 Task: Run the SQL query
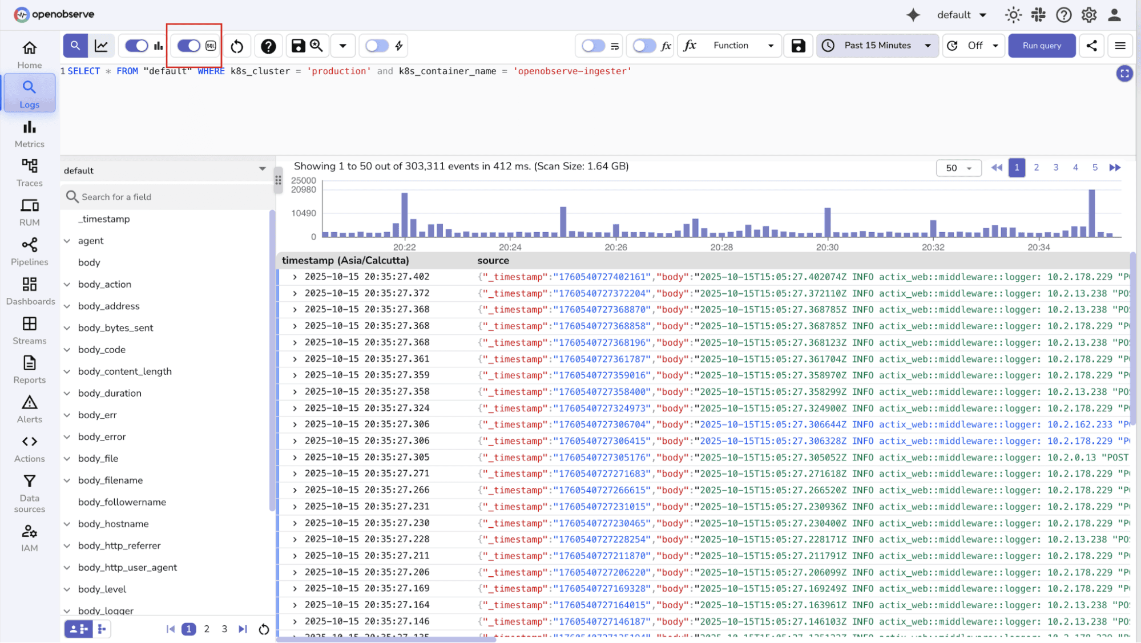[x=1041, y=46]
